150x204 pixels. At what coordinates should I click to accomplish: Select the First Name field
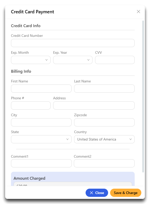pos(41,89)
